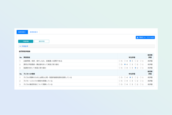This screenshot has width=172, height=115.
Task: Click 未評価 status in 協調性を持って row
Action: click(150, 68)
